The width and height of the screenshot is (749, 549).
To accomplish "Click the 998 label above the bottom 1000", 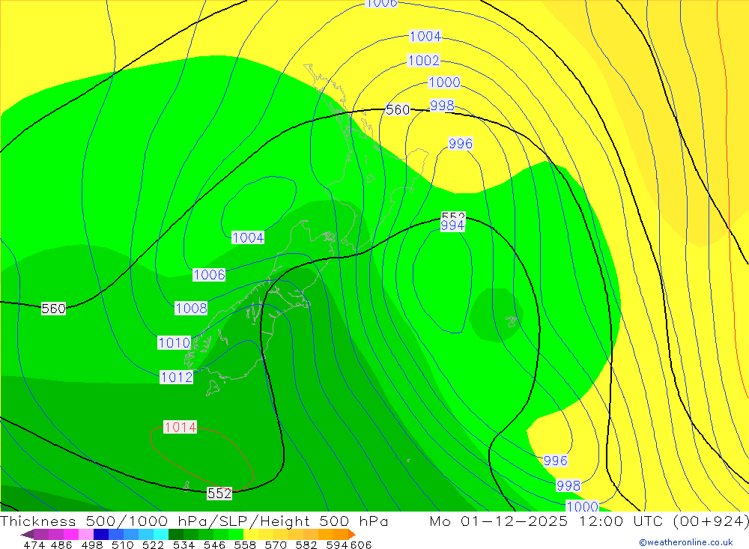I will [568, 485].
